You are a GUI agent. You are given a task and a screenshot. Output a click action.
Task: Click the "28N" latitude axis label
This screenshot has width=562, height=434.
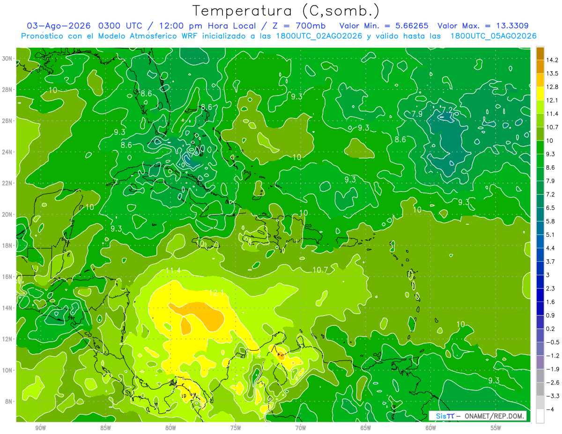pyautogui.click(x=8, y=89)
